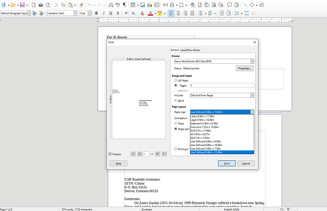Toggle the Preview checkbox
This screenshot has height=211, width=327.
[x=110, y=154]
